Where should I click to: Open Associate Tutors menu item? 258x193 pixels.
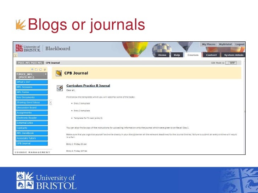[x=32, y=138]
